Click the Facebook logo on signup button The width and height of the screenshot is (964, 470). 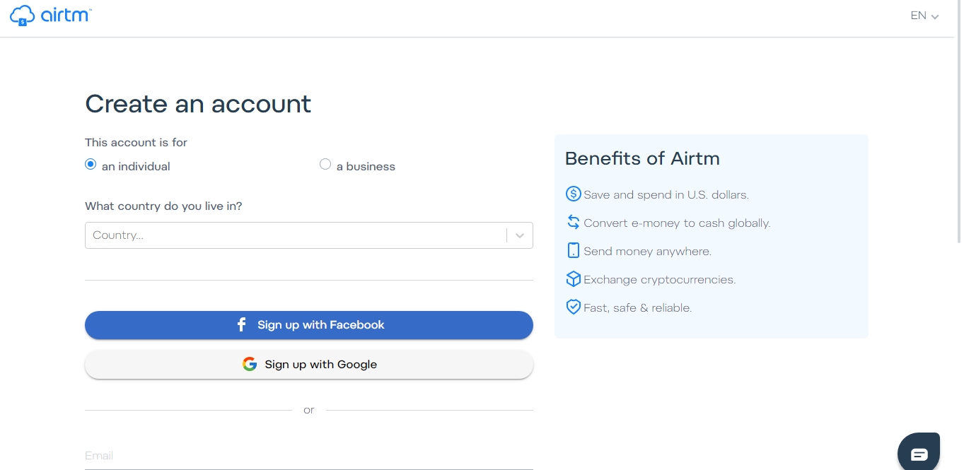[241, 325]
